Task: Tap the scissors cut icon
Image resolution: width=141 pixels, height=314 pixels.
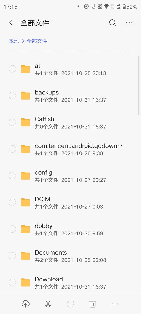Action: click(48, 304)
